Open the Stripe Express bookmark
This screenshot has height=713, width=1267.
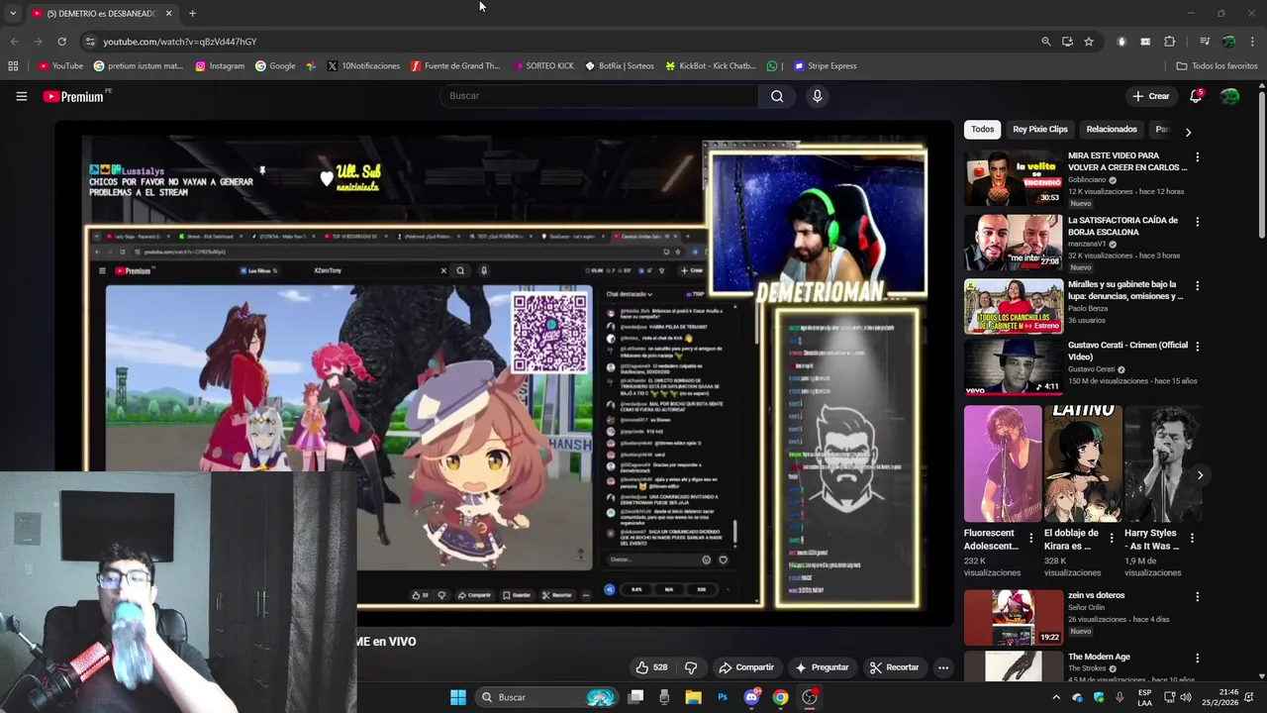coord(825,66)
